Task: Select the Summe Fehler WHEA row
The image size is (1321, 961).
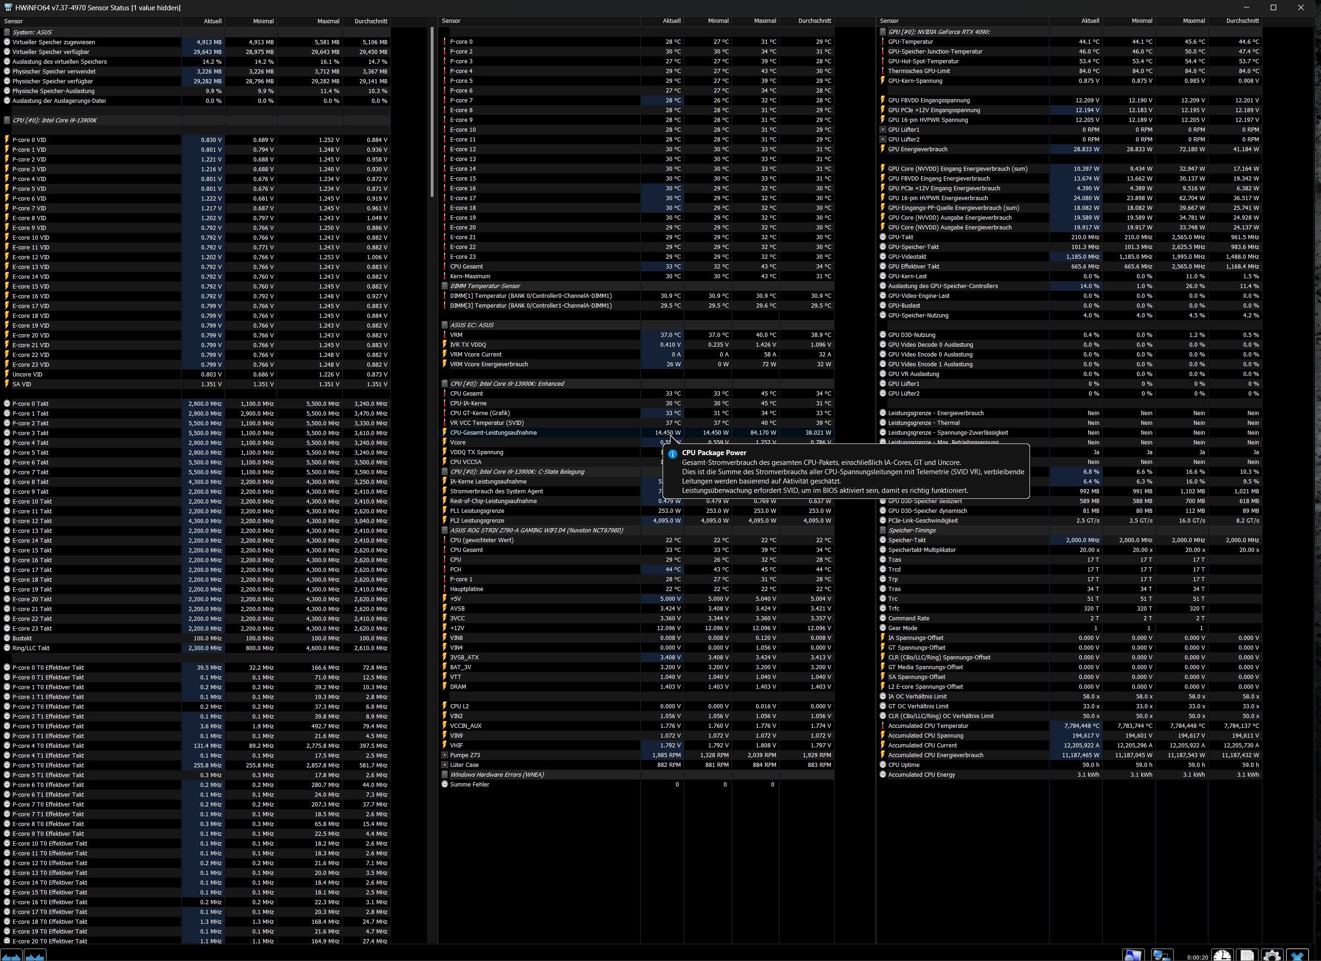Action: coord(469,785)
